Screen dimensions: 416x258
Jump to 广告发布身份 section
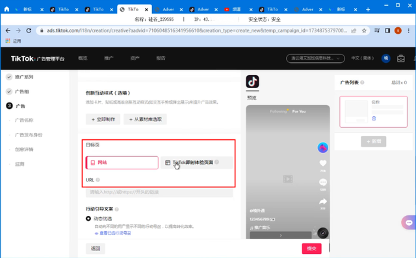[29, 135]
